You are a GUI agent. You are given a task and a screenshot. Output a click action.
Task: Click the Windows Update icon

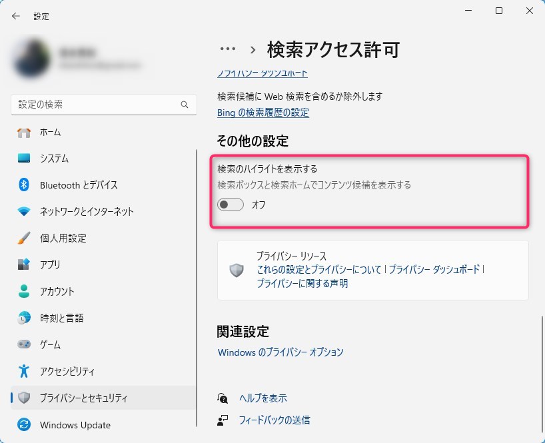point(24,425)
